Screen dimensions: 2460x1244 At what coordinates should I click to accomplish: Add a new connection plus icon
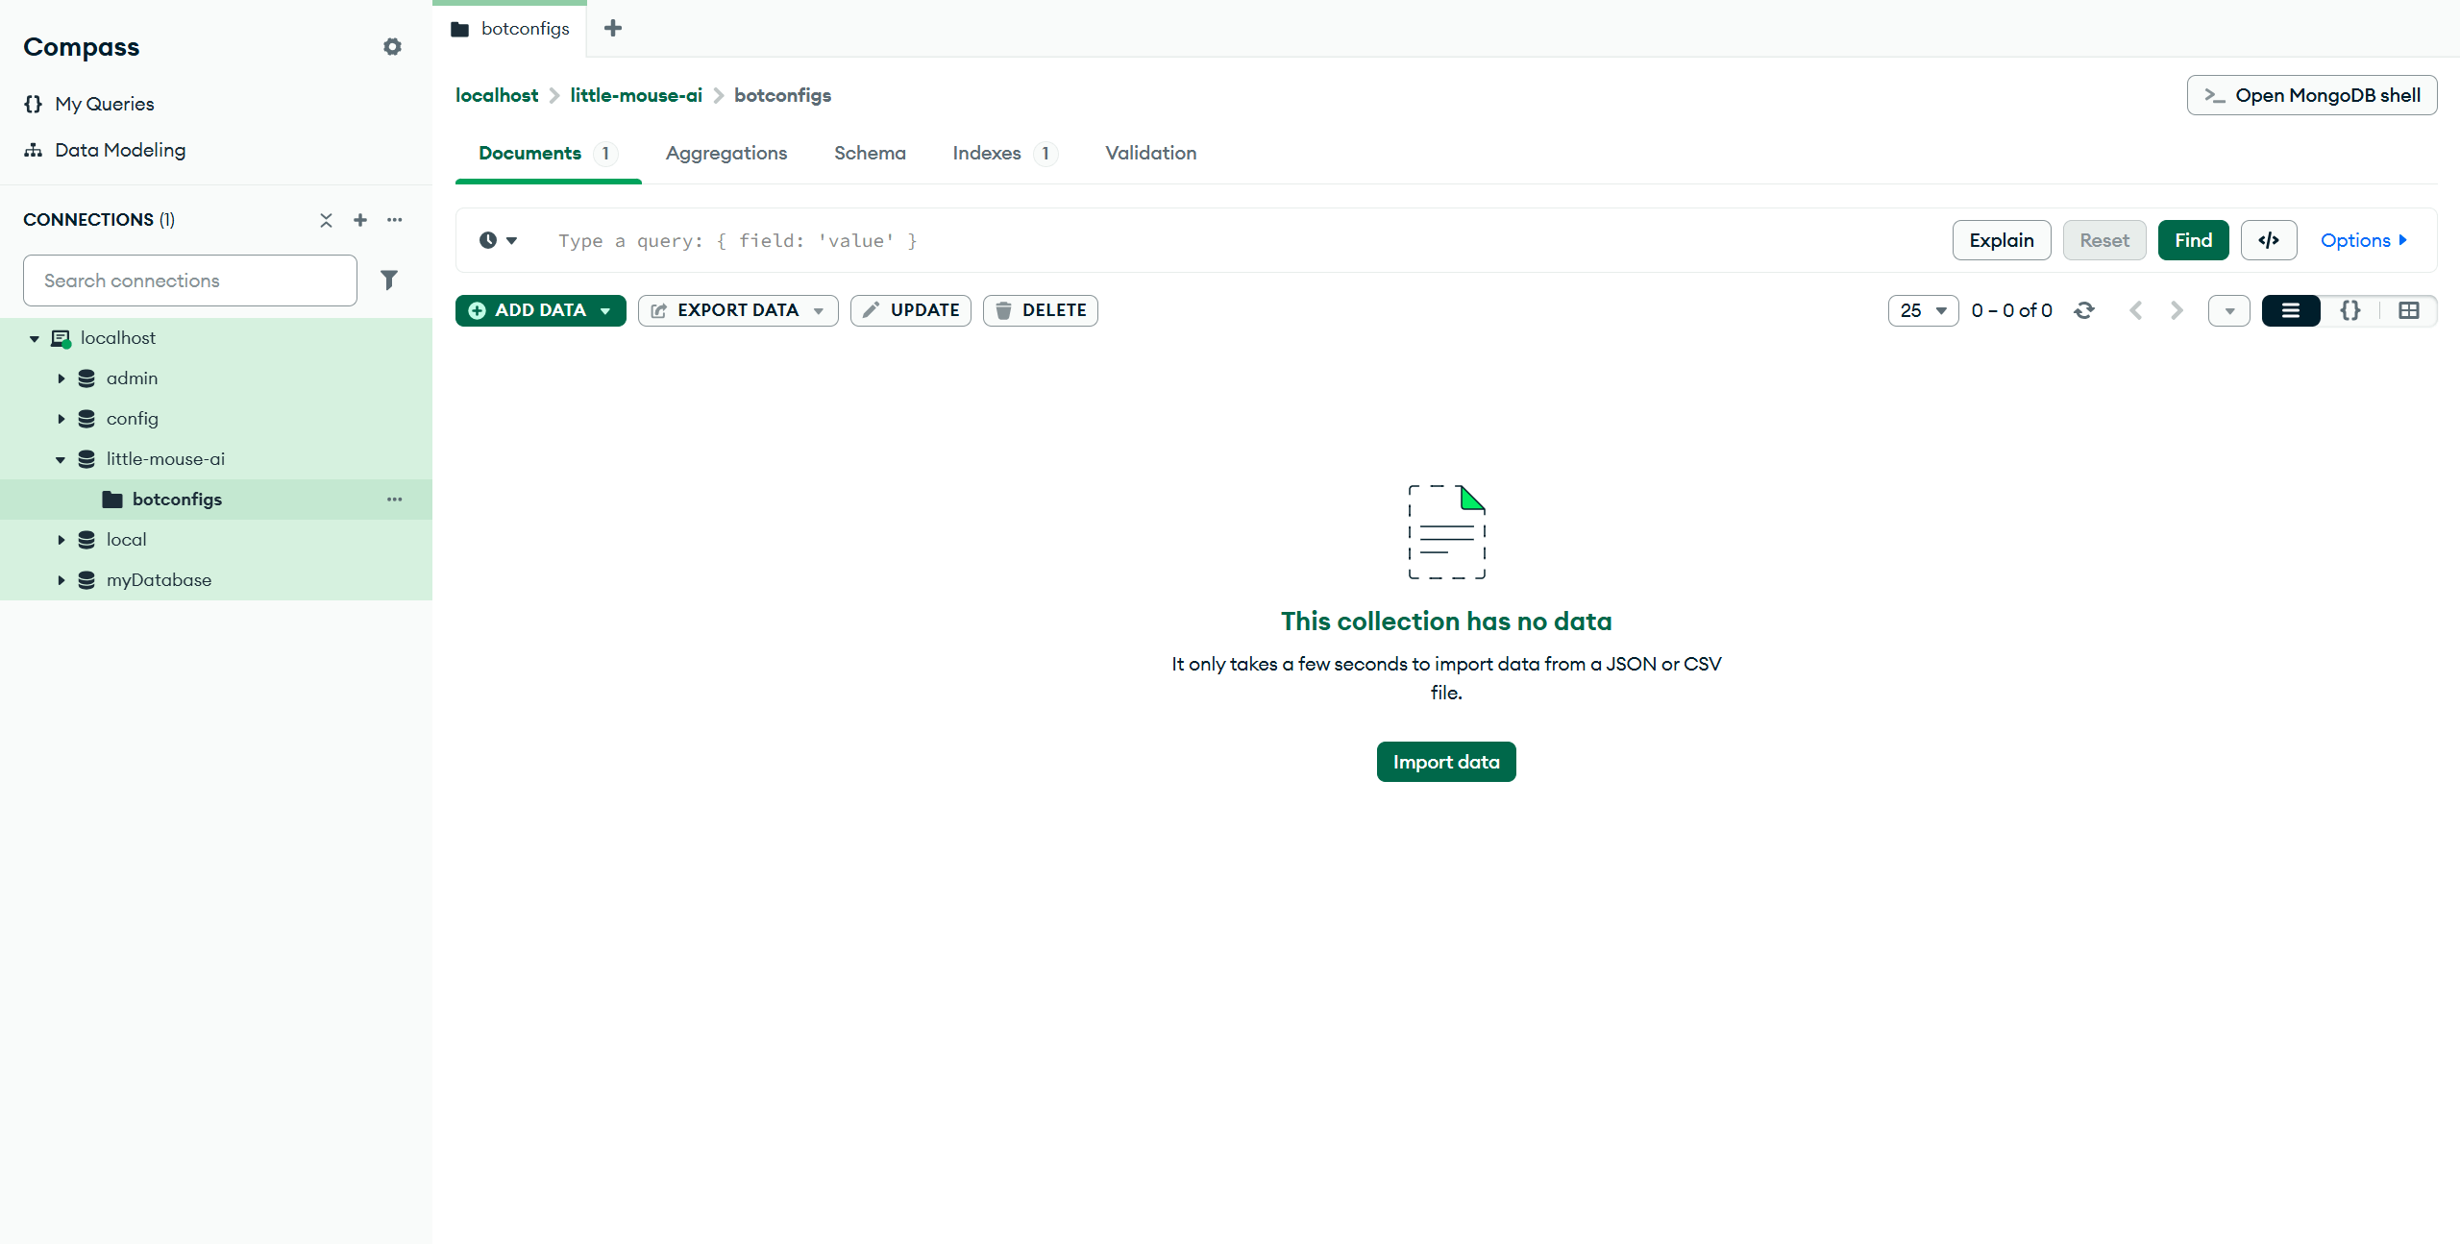[360, 220]
